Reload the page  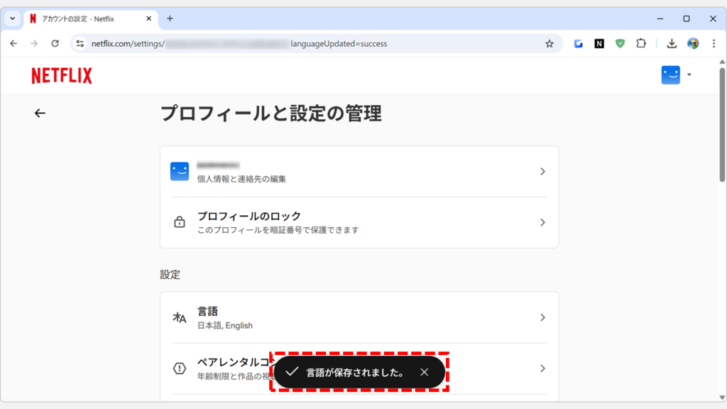55,43
